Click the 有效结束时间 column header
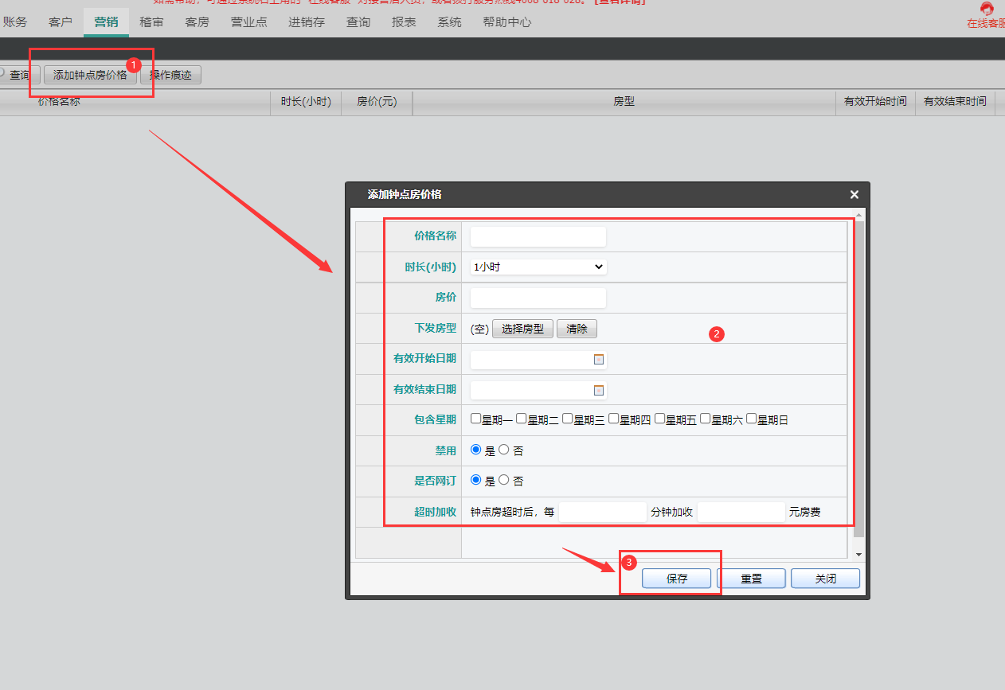 955,102
